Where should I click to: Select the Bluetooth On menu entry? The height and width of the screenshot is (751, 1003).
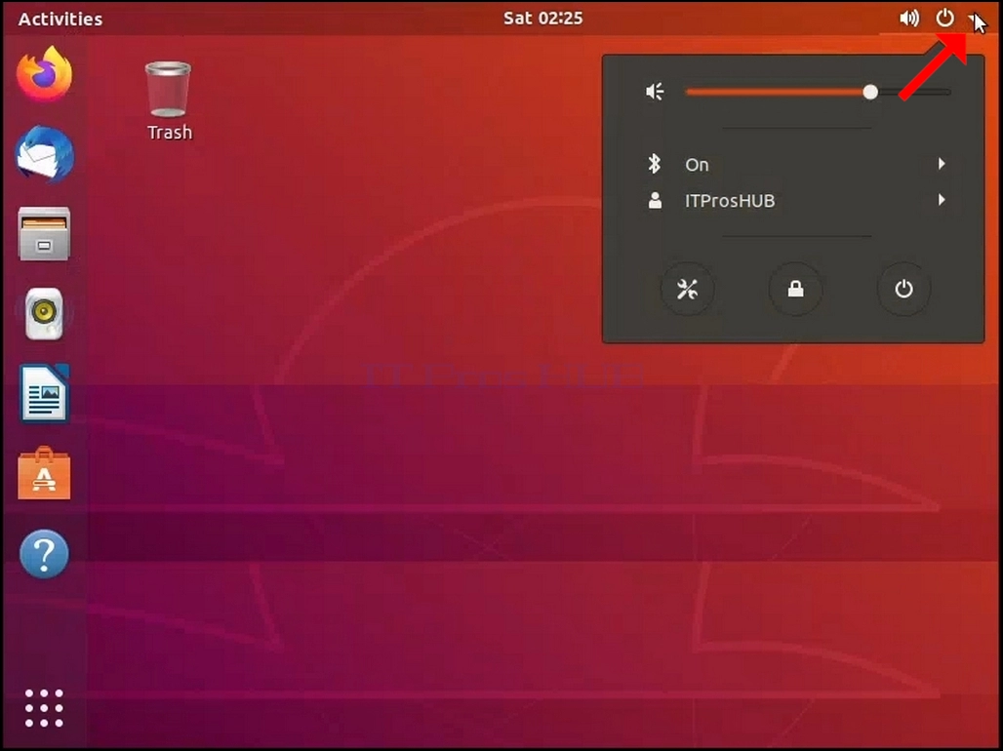793,165
